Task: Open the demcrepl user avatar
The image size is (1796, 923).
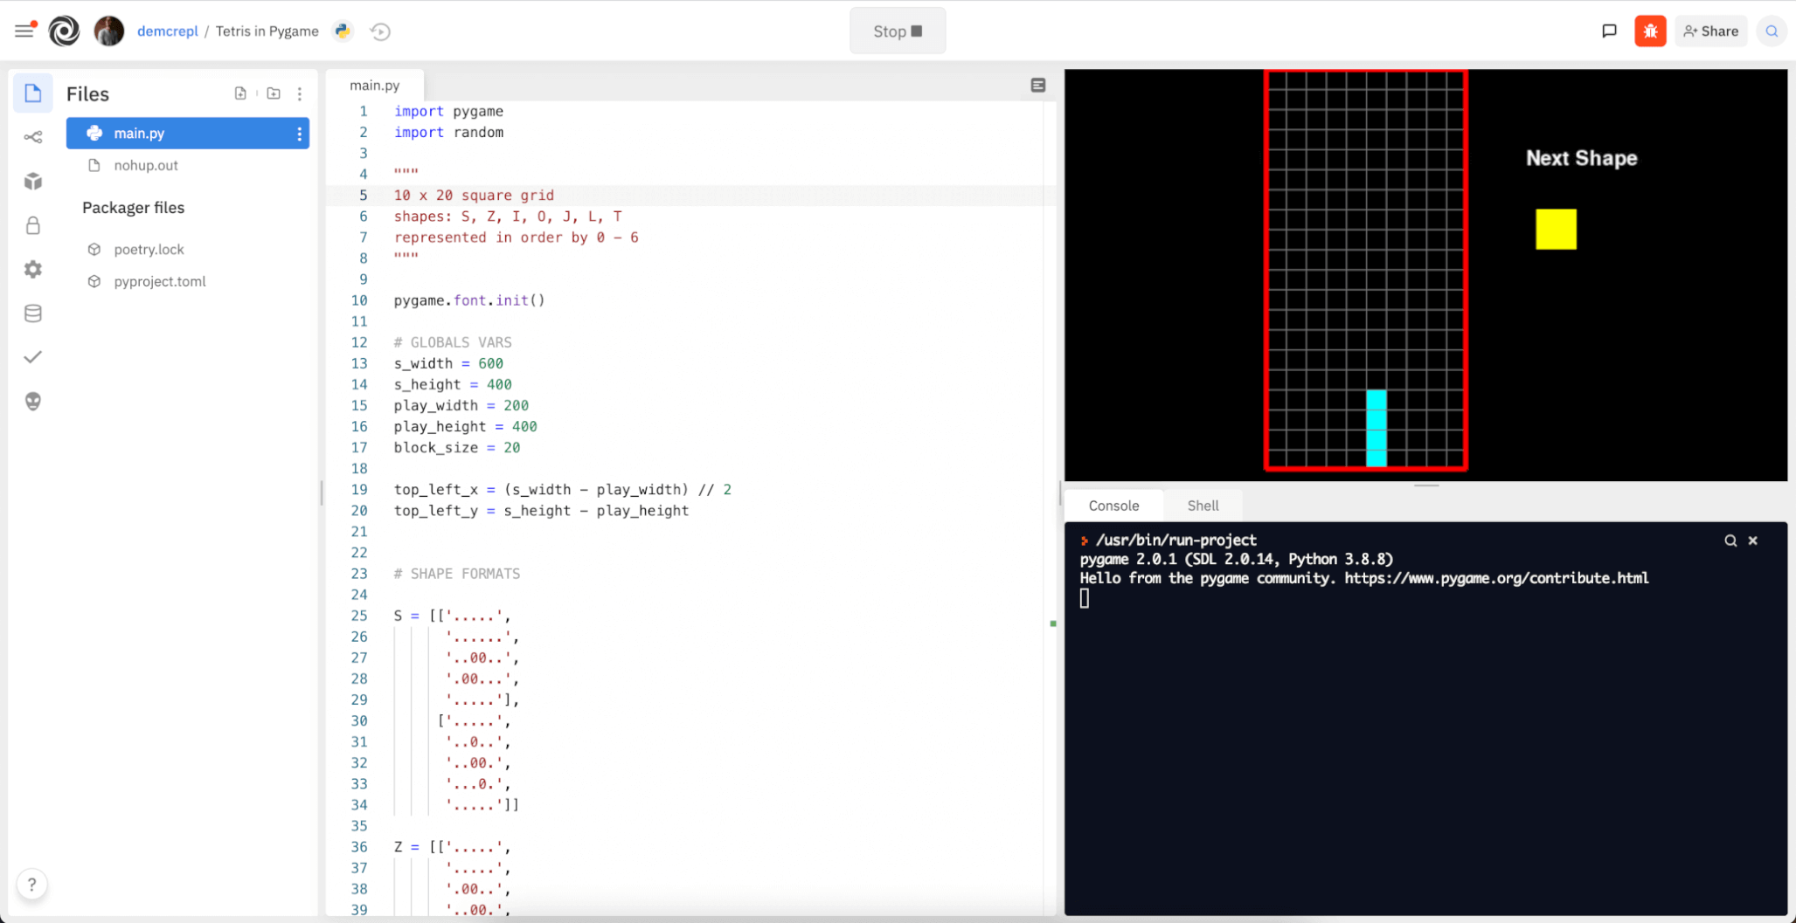Action: (109, 31)
